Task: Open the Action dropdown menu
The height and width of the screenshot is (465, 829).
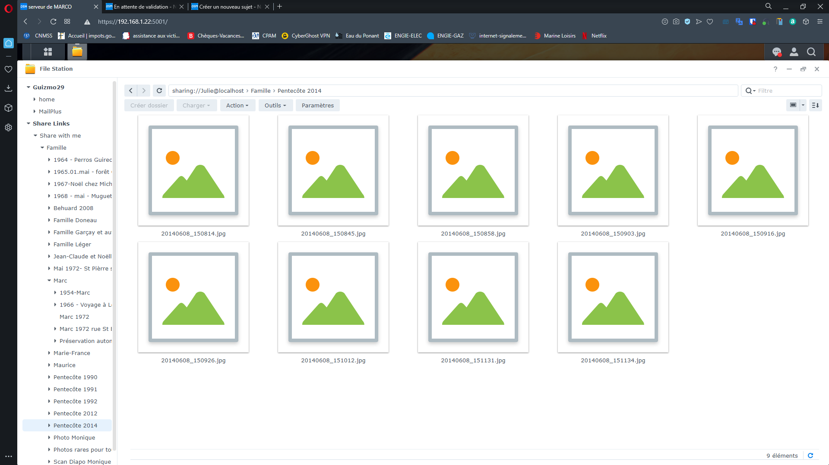Action: pos(237,105)
